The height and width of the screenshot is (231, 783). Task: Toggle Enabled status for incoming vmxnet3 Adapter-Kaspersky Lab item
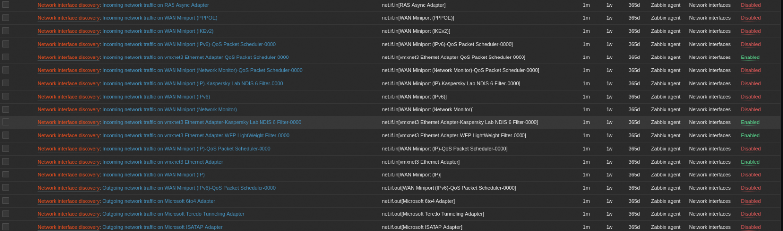pos(750,122)
